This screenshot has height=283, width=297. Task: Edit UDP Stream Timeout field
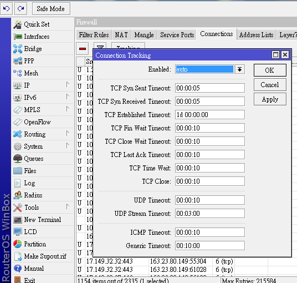tap(210, 214)
